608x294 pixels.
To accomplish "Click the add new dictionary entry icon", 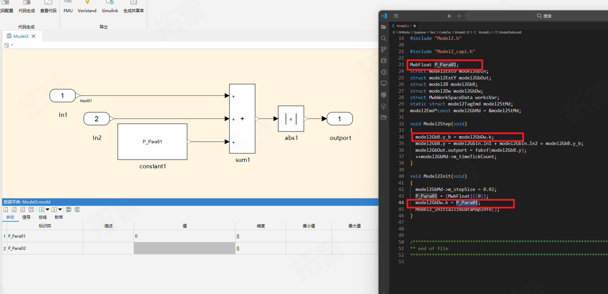I will click(6, 210).
